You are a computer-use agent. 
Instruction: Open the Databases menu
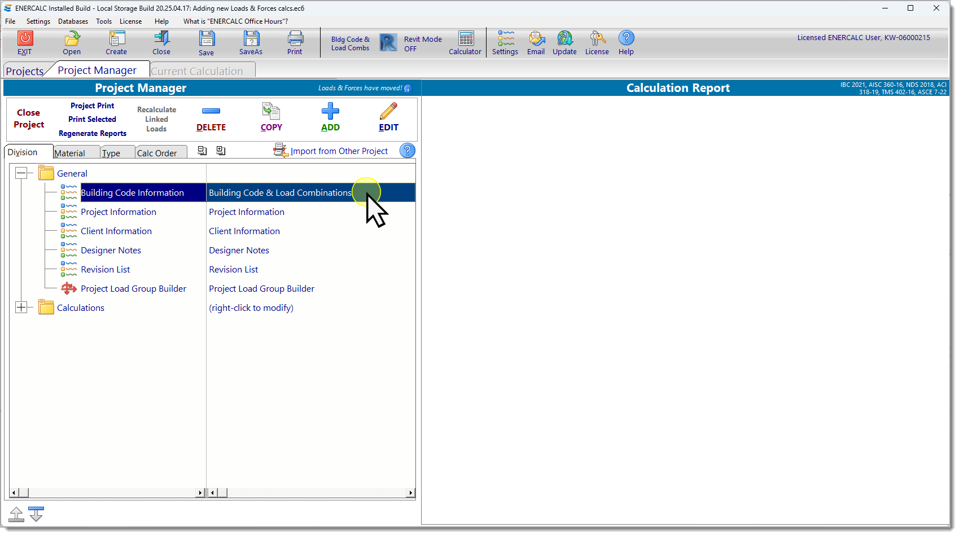click(73, 21)
